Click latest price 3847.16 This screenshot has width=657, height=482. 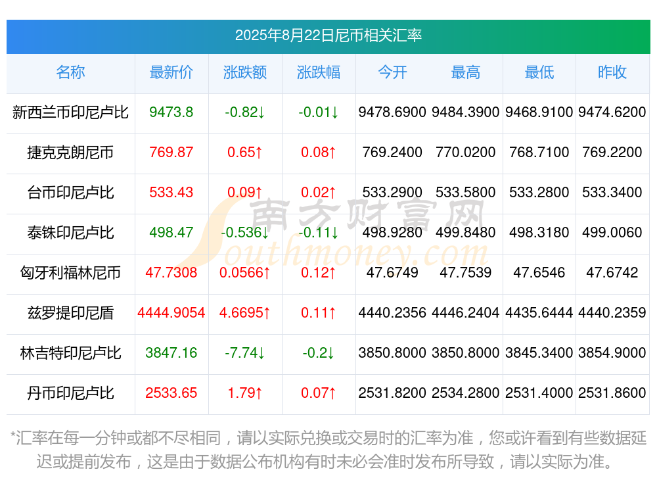(x=171, y=352)
